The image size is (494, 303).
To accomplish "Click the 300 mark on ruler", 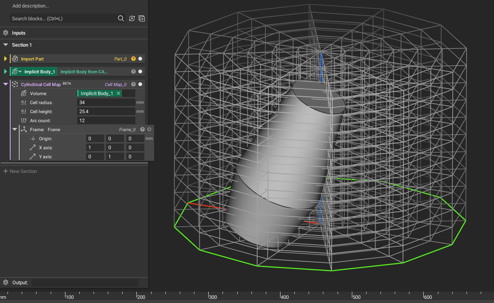I will 213,297.
